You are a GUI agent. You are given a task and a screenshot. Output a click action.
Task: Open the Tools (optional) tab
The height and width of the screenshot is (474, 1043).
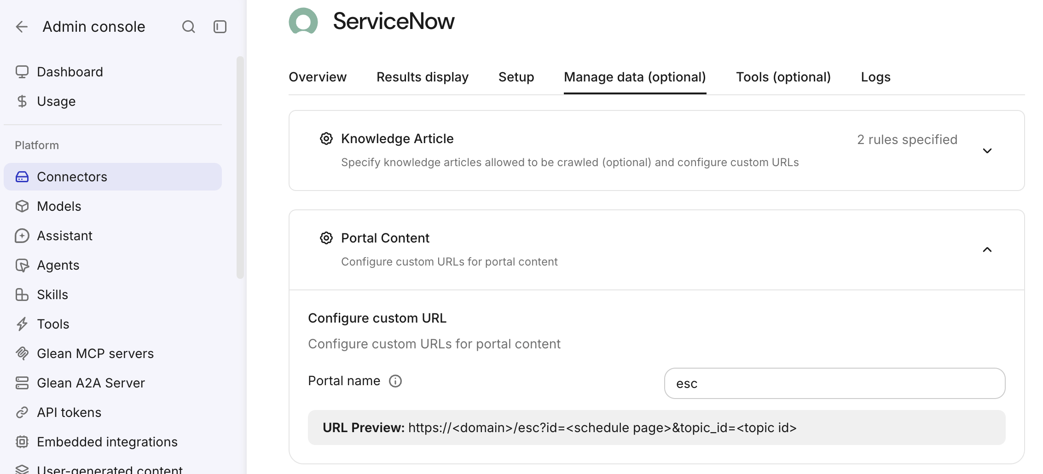(783, 77)
